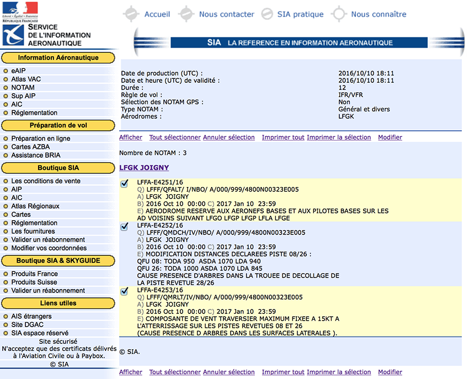
Task: Click the Préparation de vol header button
Action: 58,125
